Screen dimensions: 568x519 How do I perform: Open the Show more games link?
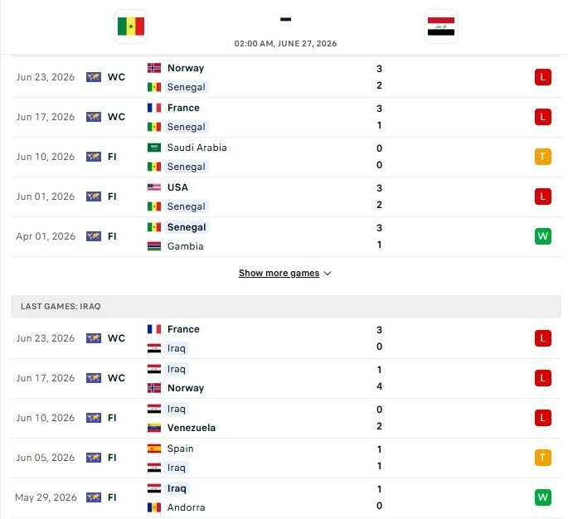click(x=279, y=273)
